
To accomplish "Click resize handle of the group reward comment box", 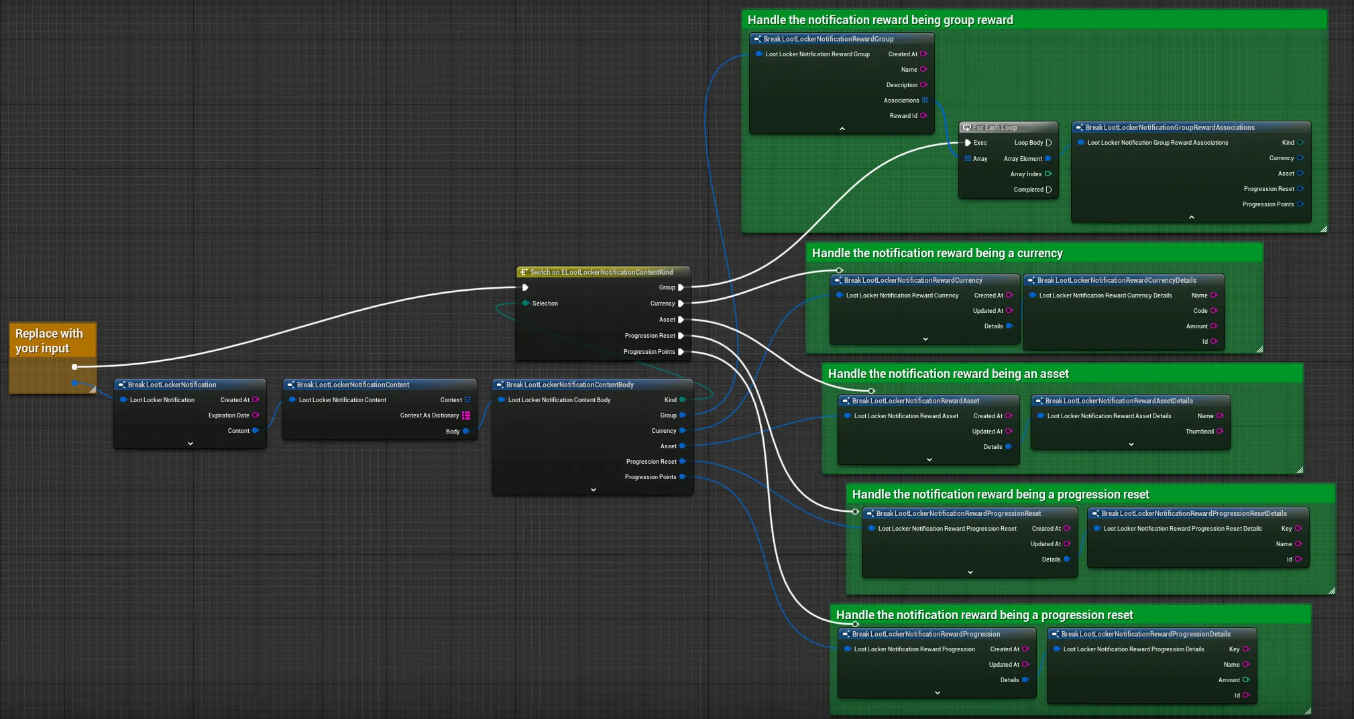I will pyautogui.click(x=1324, y=229).
